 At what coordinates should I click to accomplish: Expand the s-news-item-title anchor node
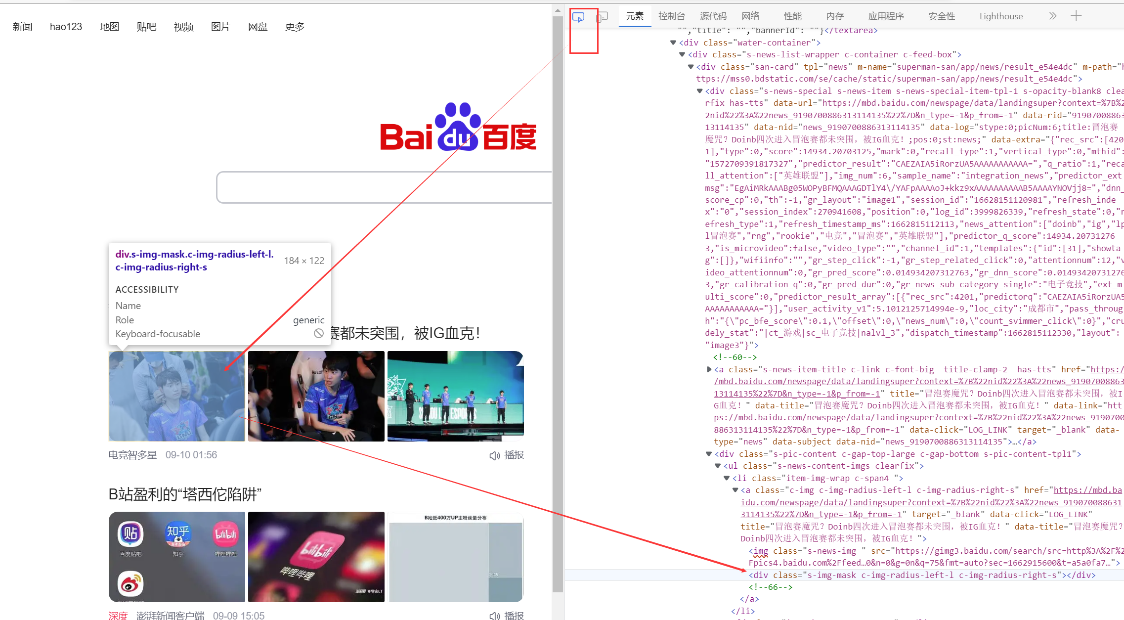tap(709, 369)
